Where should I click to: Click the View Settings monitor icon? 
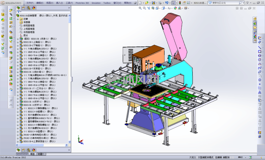coord(185,8)
